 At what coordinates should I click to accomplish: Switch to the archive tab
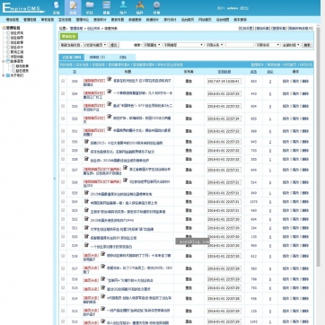[123, 57]
